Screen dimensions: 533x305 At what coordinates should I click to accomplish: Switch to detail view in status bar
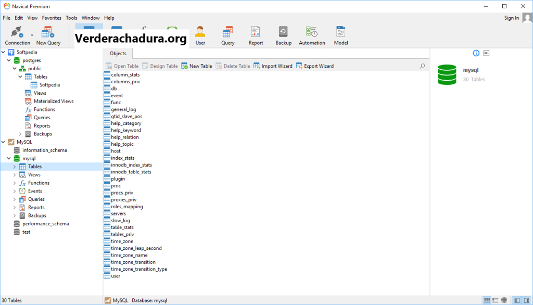click(496, 300)
